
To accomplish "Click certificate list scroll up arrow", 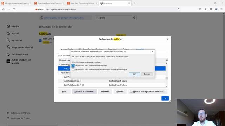I will point(167,63).
